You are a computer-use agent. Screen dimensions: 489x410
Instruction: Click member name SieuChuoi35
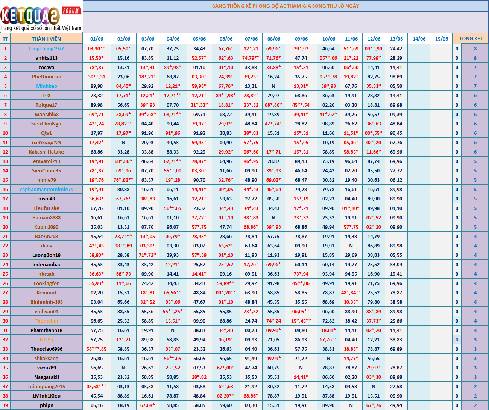pos(46,170)
